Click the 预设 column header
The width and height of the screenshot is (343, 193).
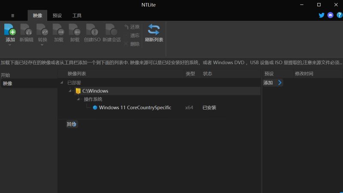click(269, 74)
